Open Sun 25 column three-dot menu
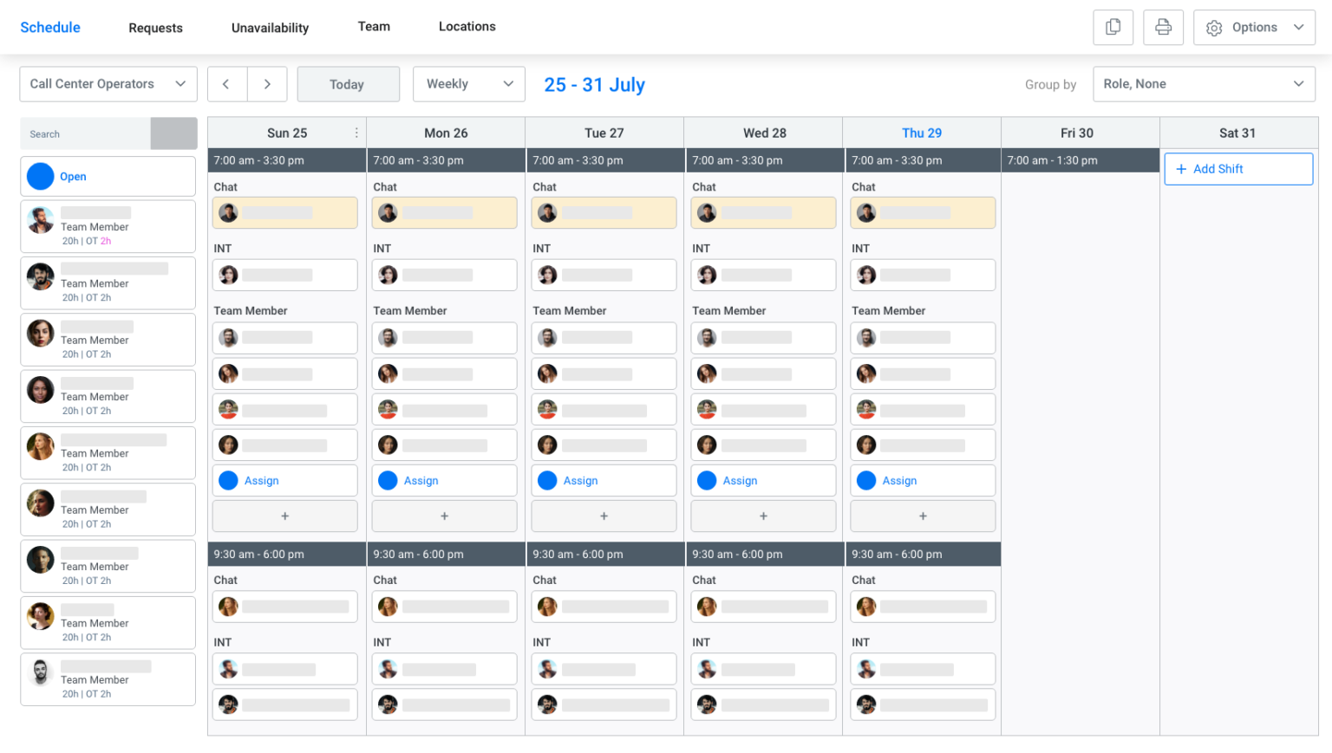The width and height of the screenshot is (1332, 753). (356, 133)
